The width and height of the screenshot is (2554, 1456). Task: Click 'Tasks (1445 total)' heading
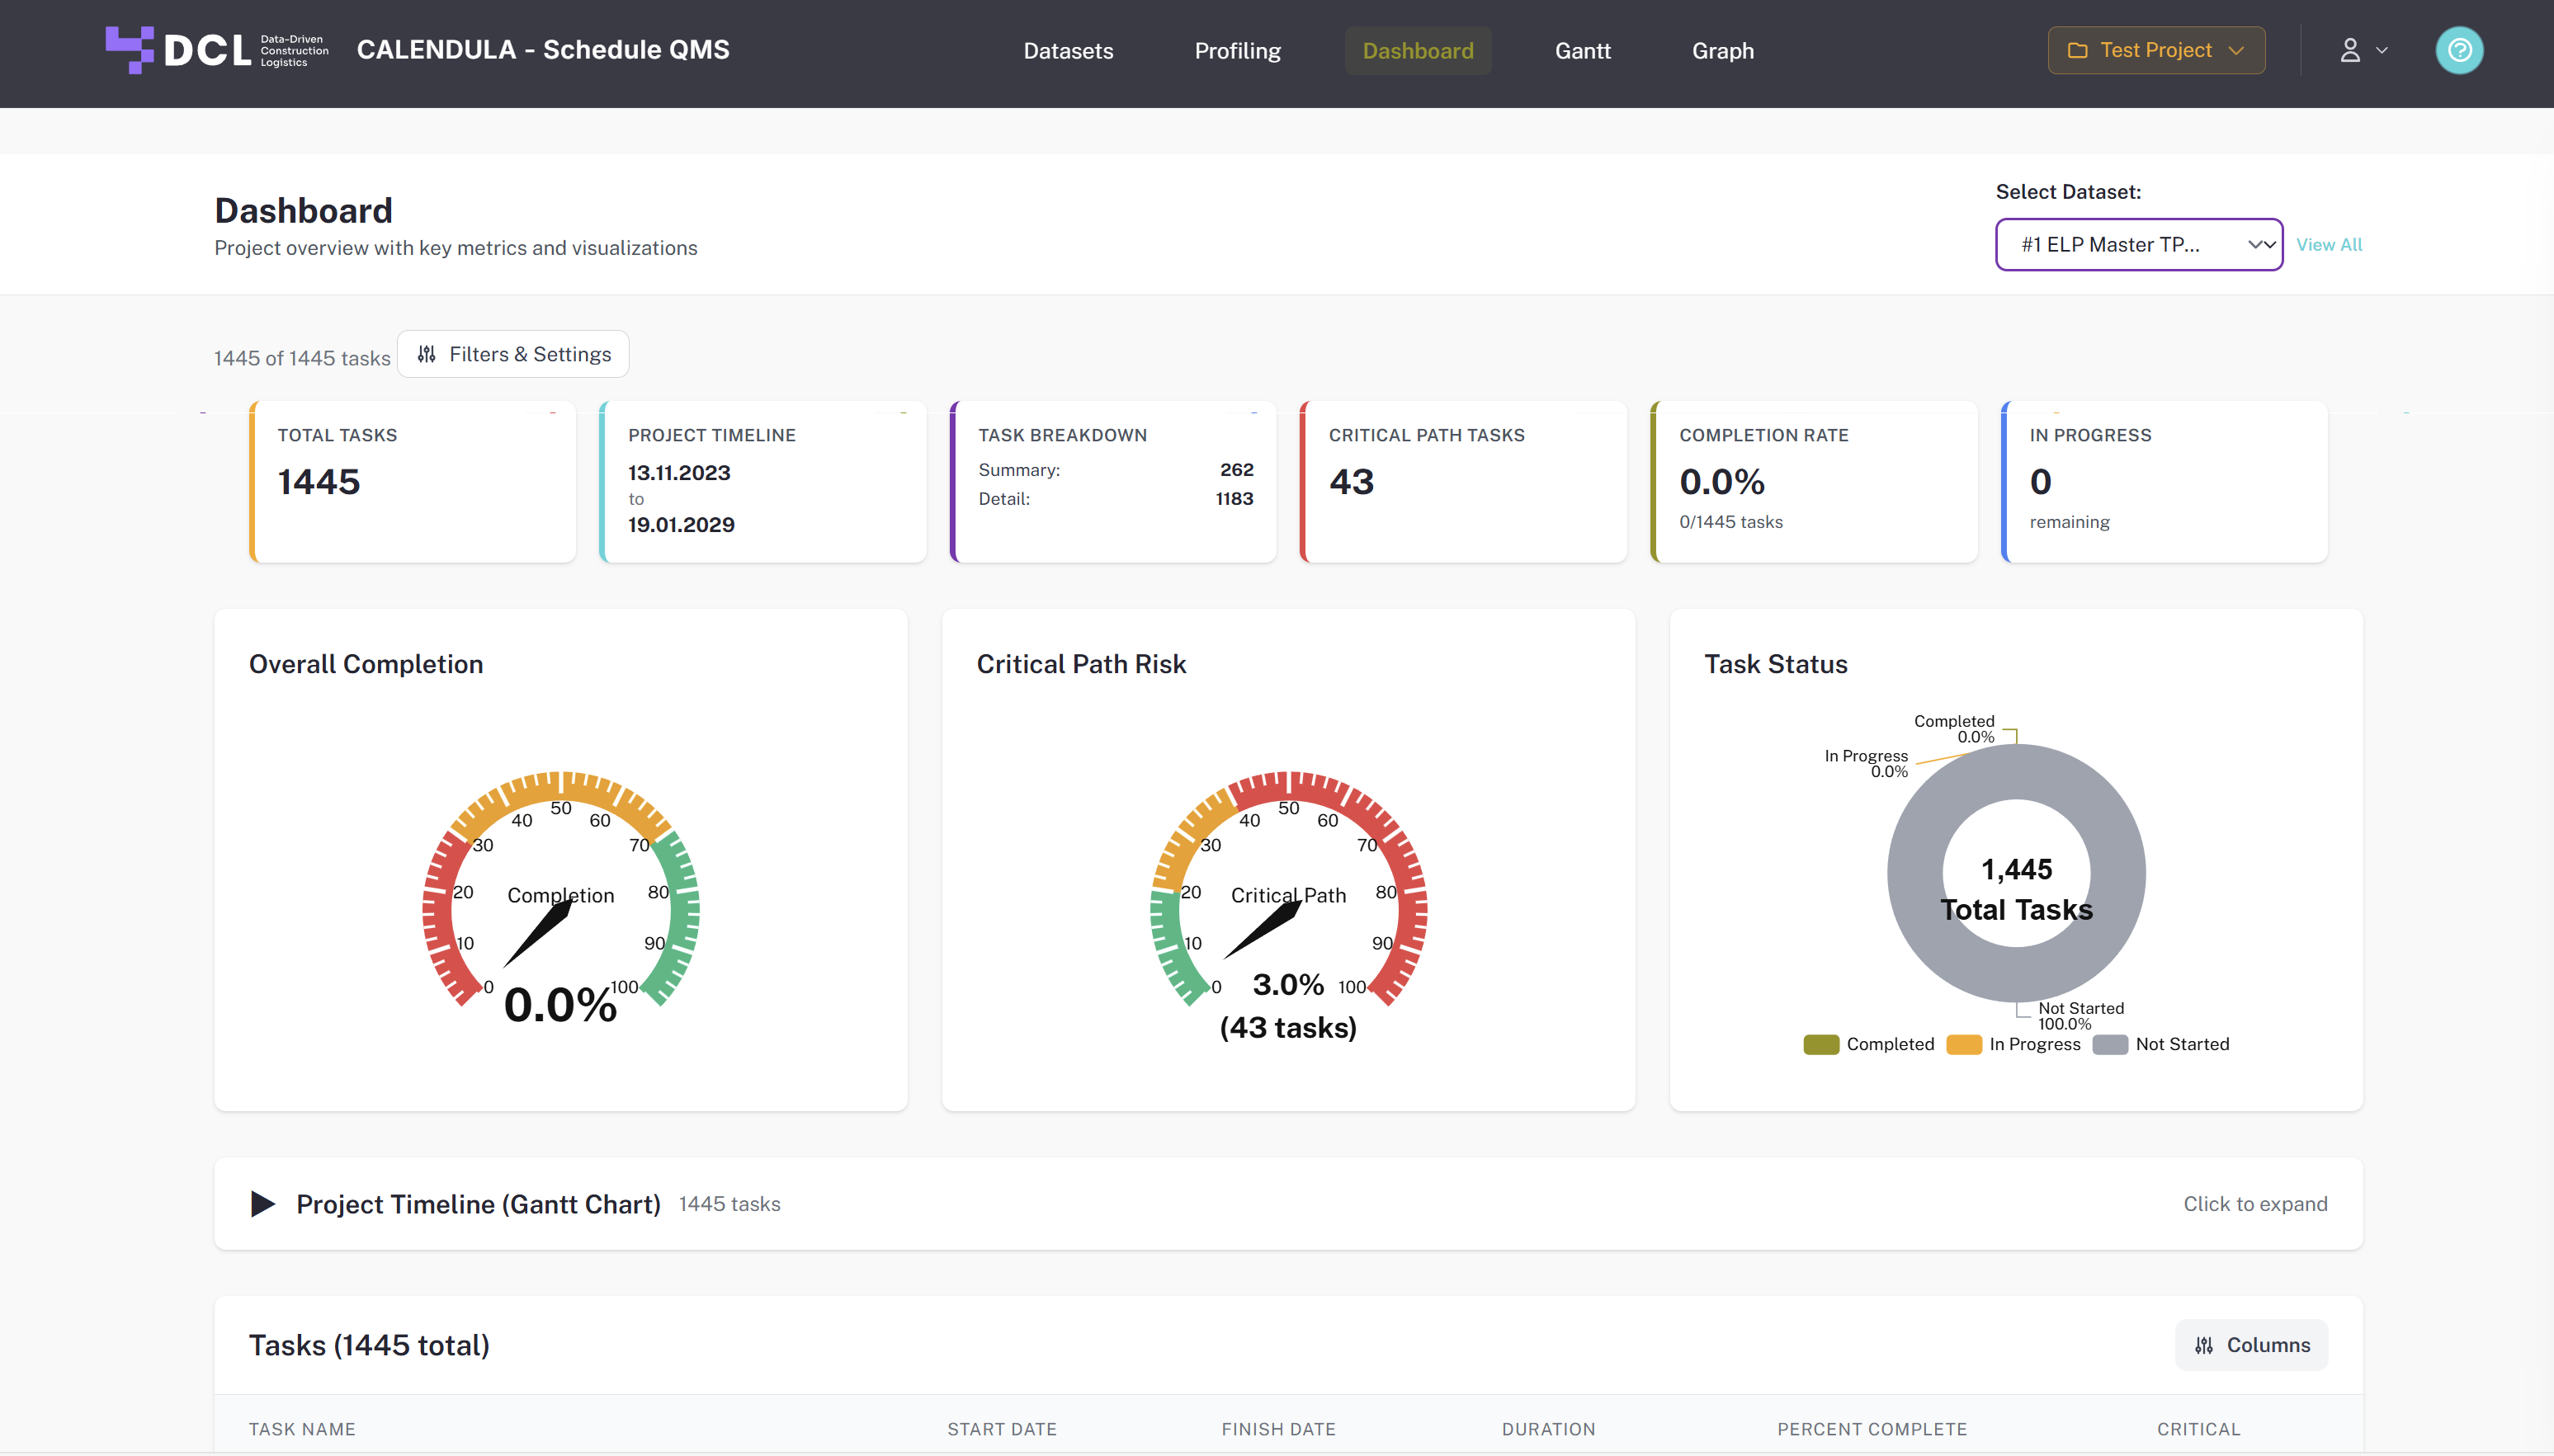[369, 1345]
